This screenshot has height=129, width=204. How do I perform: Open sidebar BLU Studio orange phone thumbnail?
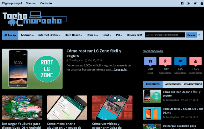pyautogui.click(x=152, y=113)
